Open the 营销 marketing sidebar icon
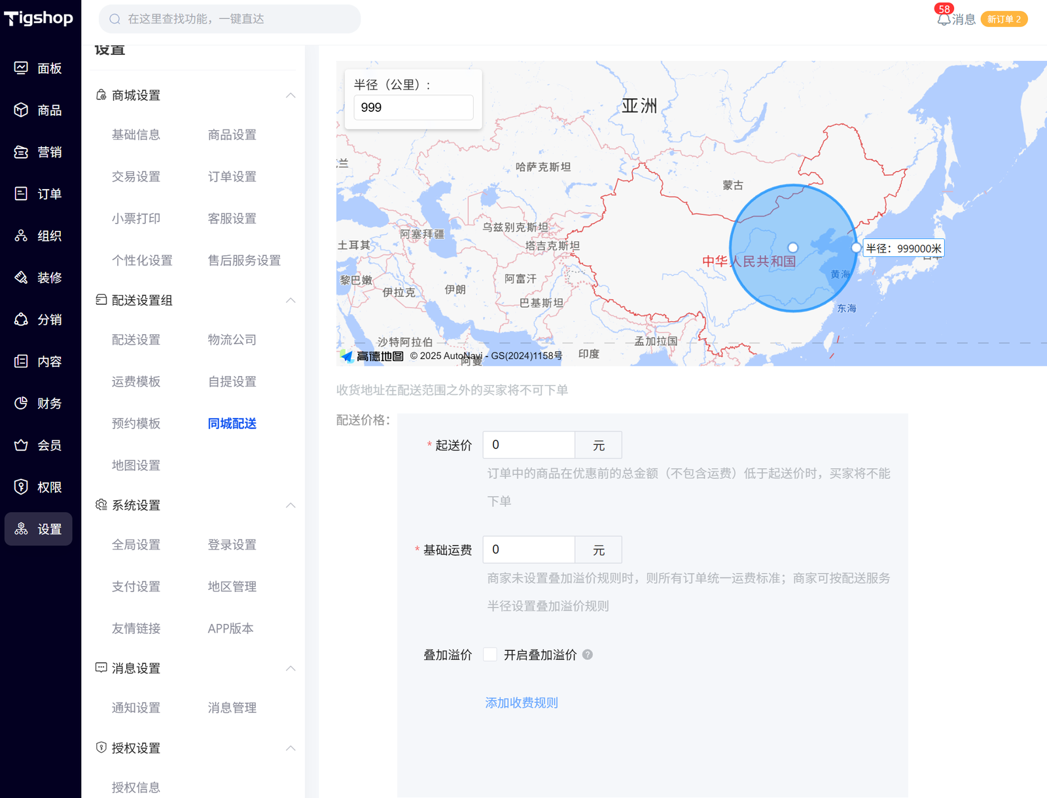The image size is (1047, 798). [x=22, y=152]
